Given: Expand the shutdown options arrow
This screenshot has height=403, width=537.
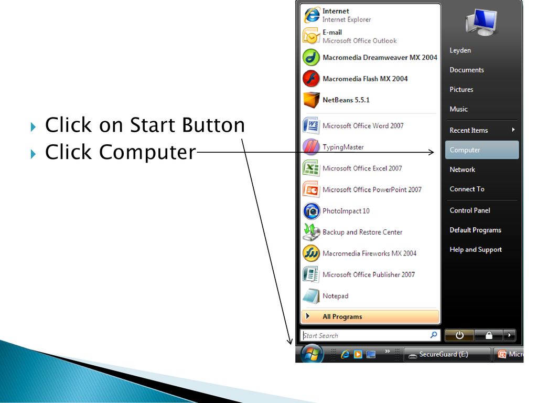Looking at the screenshot, I should [510, 335].
